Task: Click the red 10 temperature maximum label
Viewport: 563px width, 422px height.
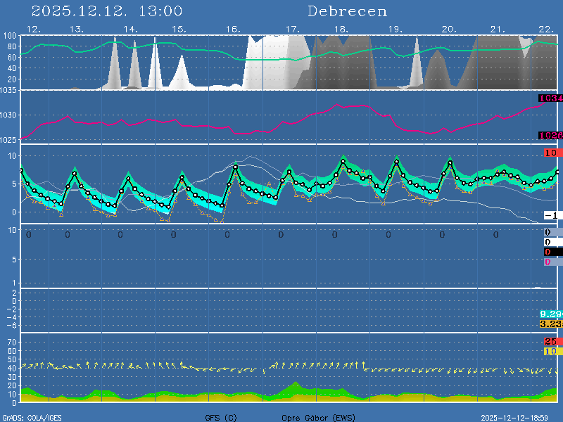Action: (x=551, y=153)
